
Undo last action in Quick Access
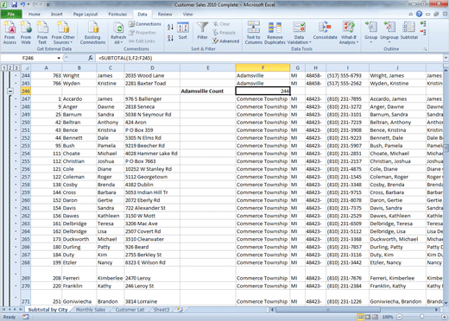[22, 4]
